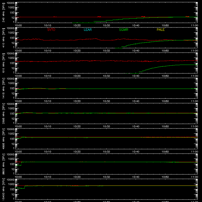Click the cyan LEAR station label
The height and width of the screenshot is (202, 202).
point(88,30)
